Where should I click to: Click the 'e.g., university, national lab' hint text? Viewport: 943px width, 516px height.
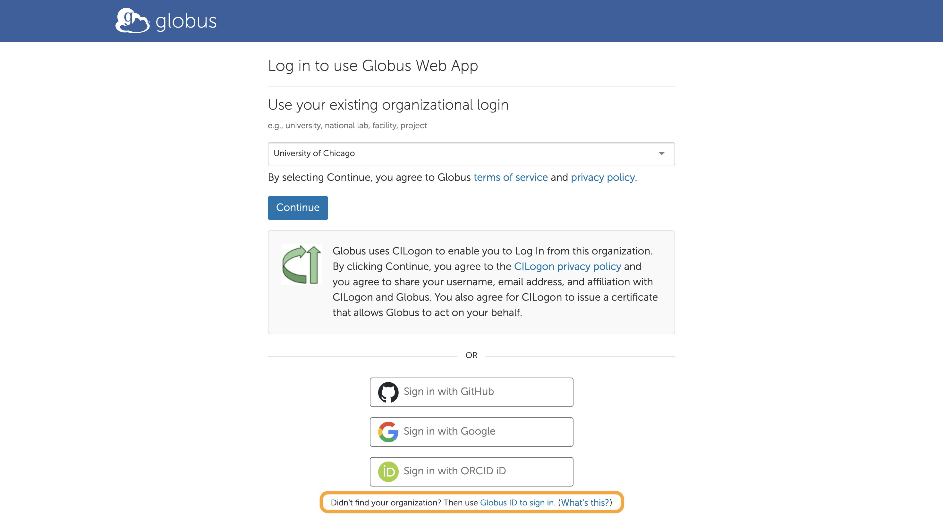pos(347,125)
